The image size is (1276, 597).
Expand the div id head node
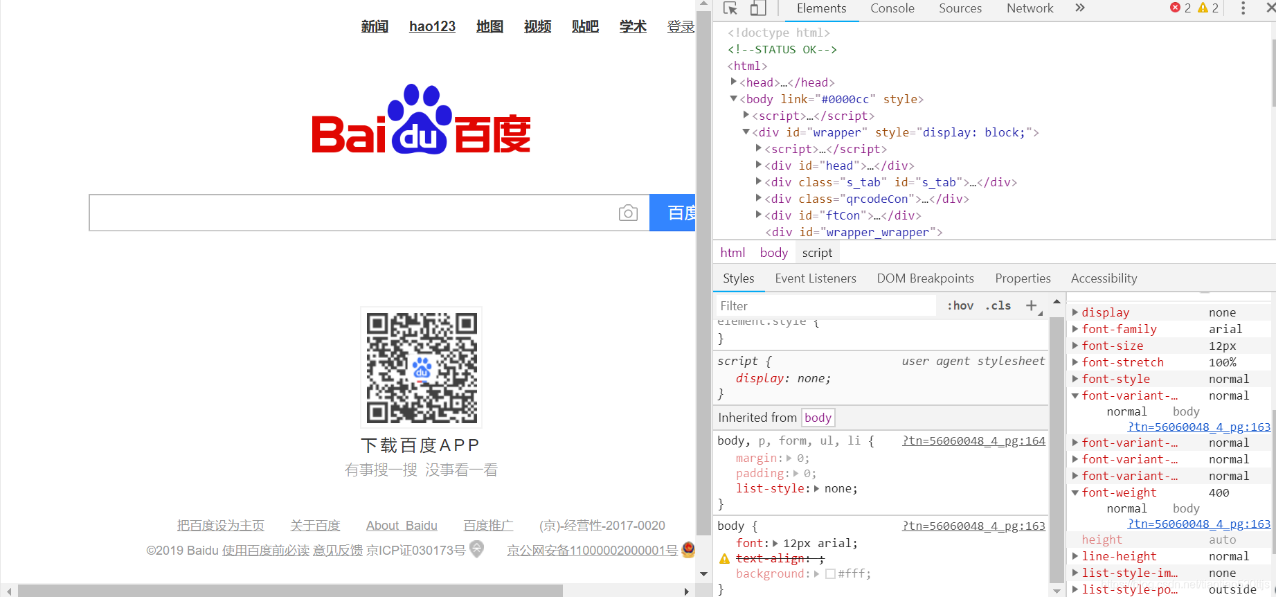(x=759, y=165)
